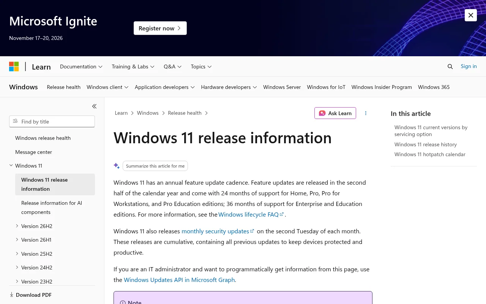Select Release information for AI components

[55, 207]
